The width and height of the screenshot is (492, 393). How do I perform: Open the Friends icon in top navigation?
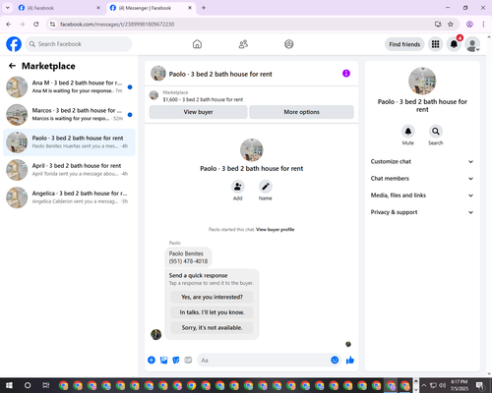click(x=243, y=44)
